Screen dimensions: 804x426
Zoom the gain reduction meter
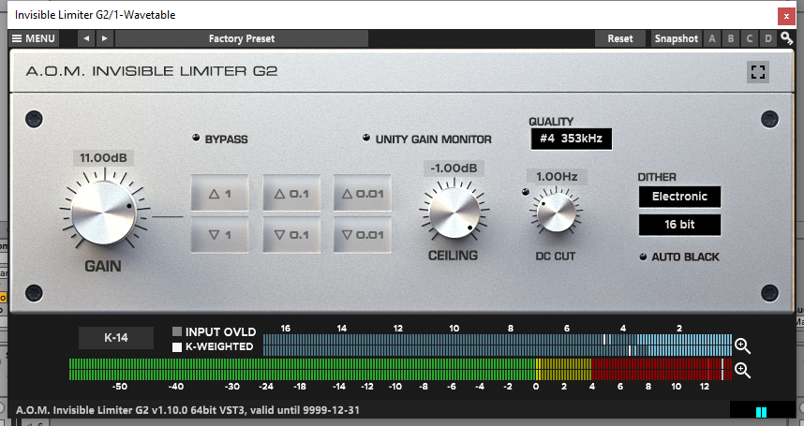(x=742, y=346)
